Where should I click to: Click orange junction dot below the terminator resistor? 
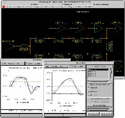coord(107,54)
